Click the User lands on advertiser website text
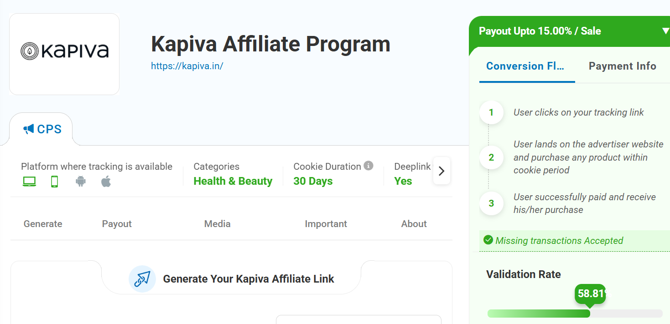 coord(588,157)
